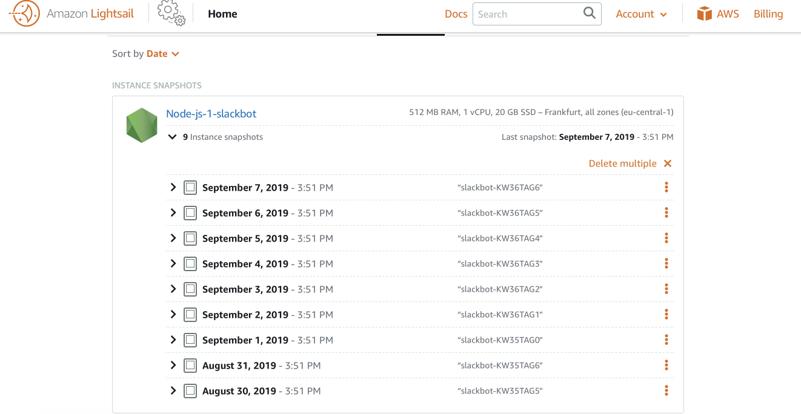This screenshot has height=414, width=801.
Task: Click the "Last snapshot: September 7, 2019" text
Action: (568, 137)
